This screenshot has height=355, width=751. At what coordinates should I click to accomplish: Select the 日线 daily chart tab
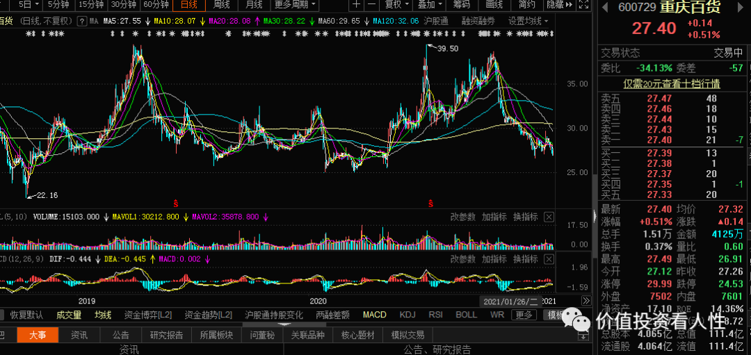pyautogui.click(x=189, y=5)
